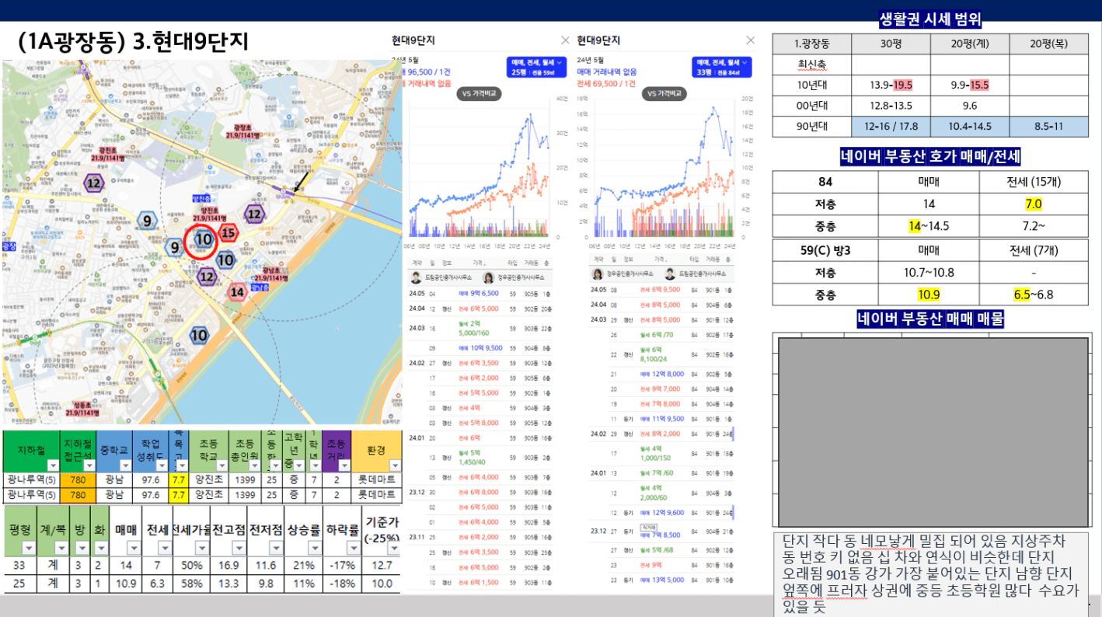Click the 33평 price history chart
The image size is (1102, 617).
[x=663, y=167]
